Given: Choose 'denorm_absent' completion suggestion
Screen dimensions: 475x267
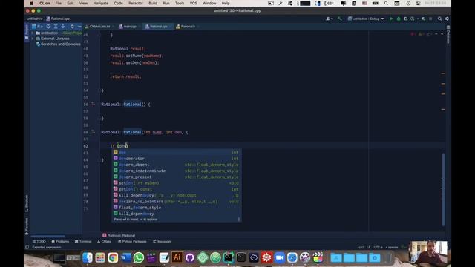Looking at the screenshot, I should coord(177,165).
